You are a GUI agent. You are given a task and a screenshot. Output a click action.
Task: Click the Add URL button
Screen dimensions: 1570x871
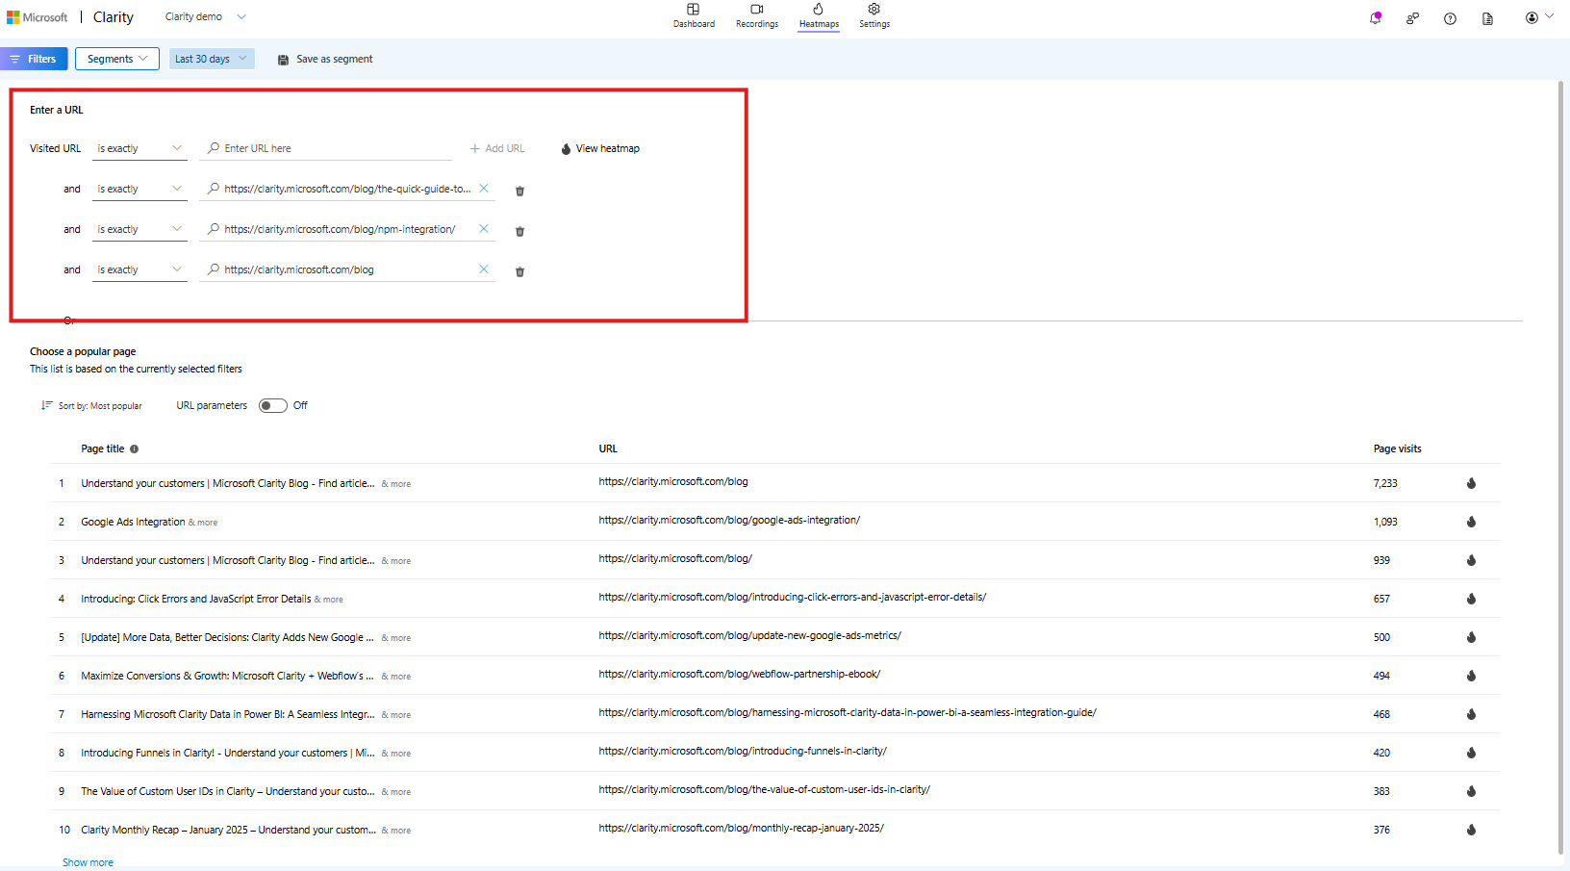[x=497, y=148]
